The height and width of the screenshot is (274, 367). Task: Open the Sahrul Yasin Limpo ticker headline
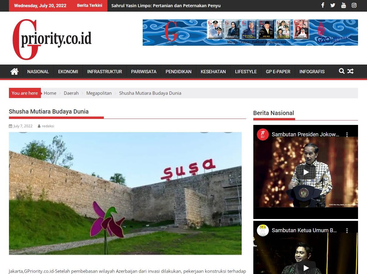click(166, 6)
